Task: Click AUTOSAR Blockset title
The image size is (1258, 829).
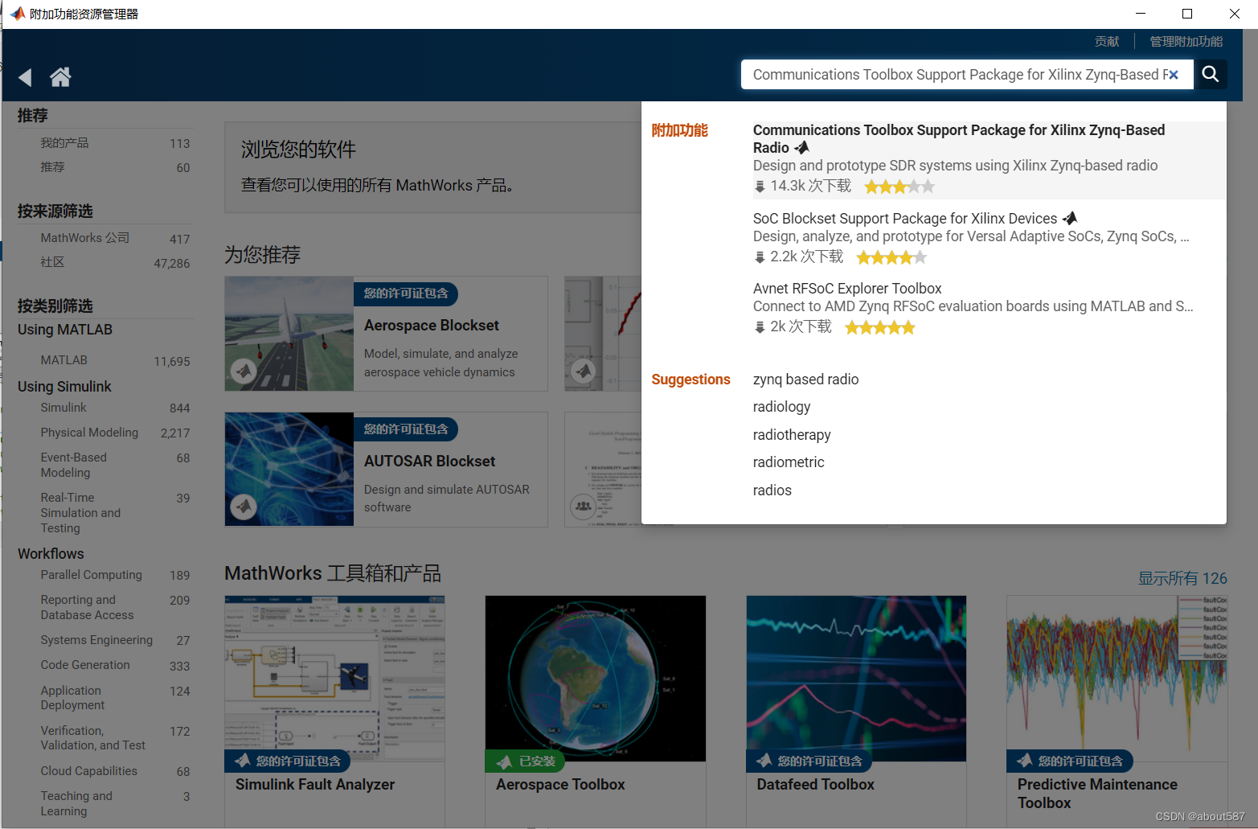Action: [x=429, y=462]
